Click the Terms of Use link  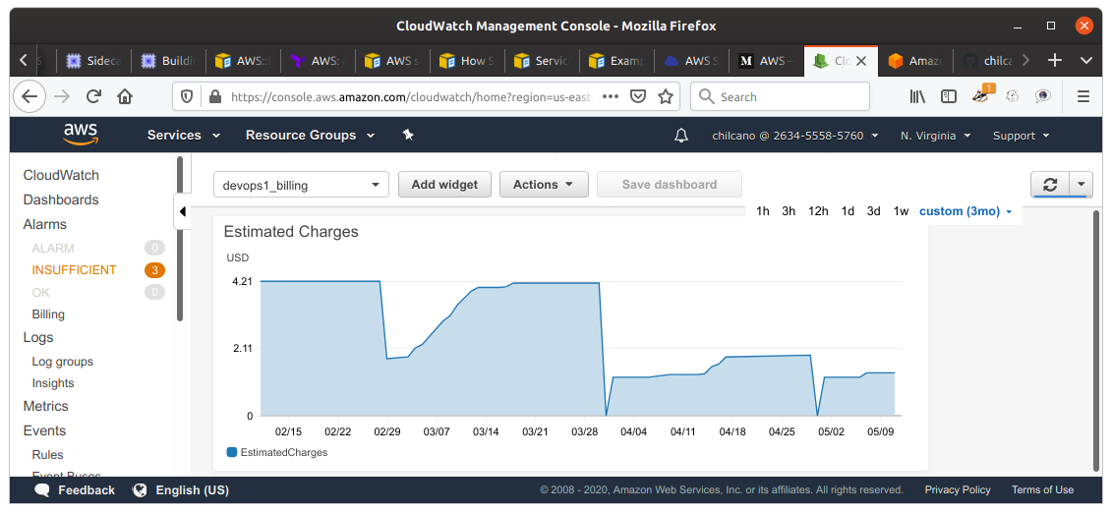1042,489
